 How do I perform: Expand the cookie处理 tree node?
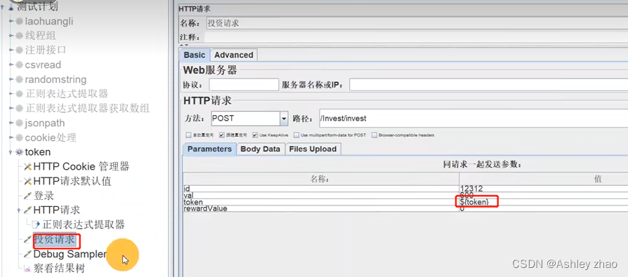[x=11, y=138]
